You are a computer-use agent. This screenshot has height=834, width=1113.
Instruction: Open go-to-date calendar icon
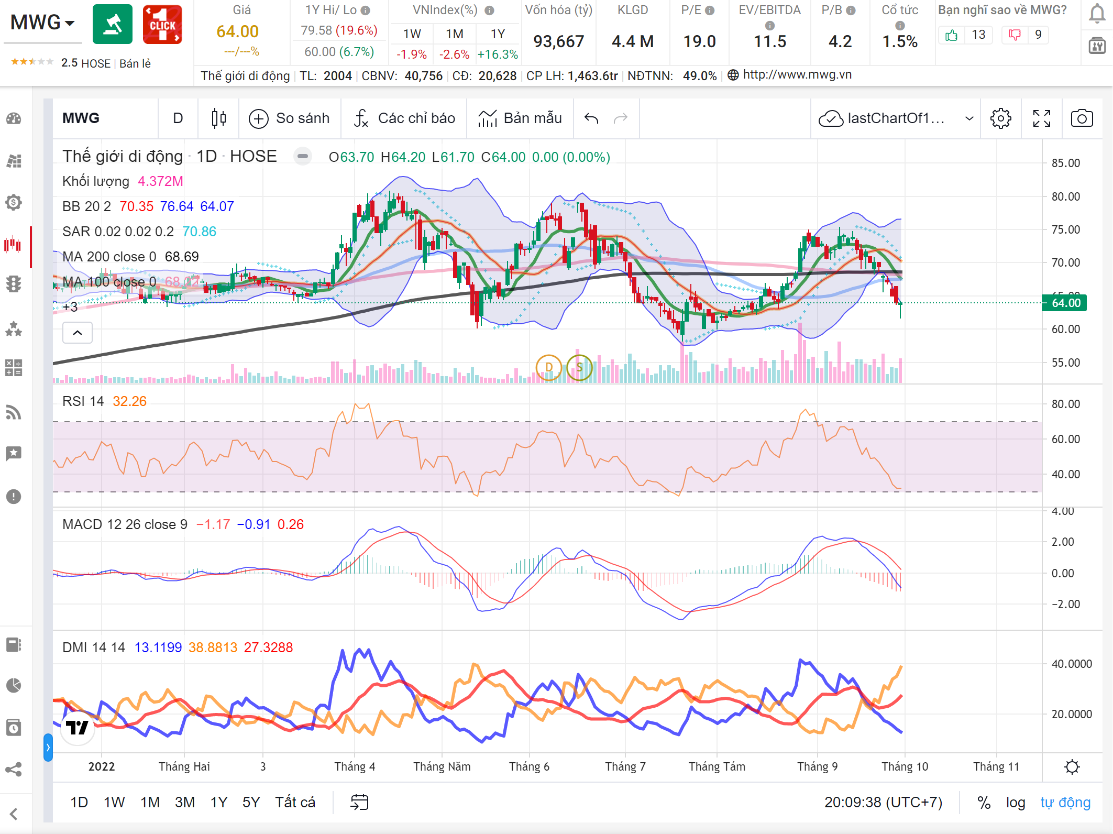click(360, 802)
